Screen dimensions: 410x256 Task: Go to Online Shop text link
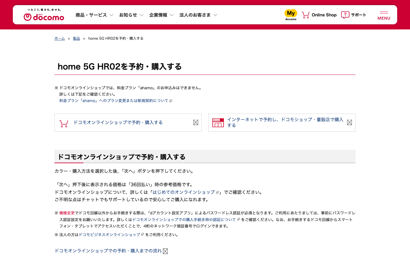coord(324,15)
